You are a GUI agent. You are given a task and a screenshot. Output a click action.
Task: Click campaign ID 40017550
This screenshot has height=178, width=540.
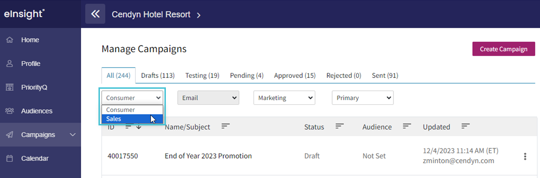tap(123, 156)
